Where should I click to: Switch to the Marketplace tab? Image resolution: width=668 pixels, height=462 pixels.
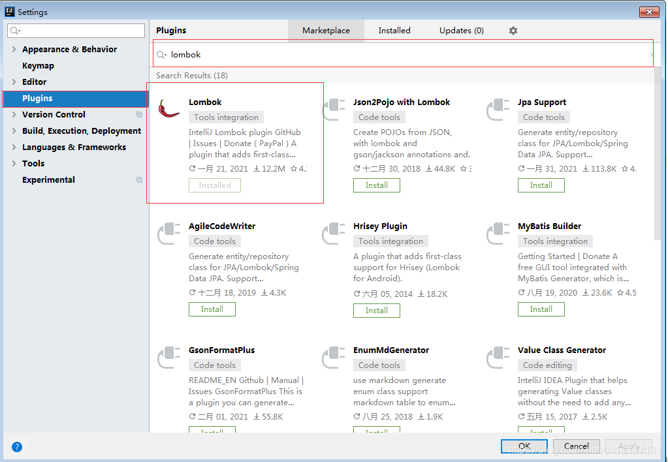tap(326, 31)
